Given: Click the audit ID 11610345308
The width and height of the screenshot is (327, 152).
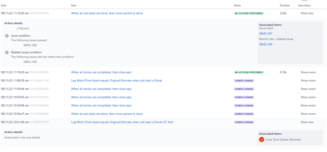Looking at the screenshot, I should coord(39,89).
